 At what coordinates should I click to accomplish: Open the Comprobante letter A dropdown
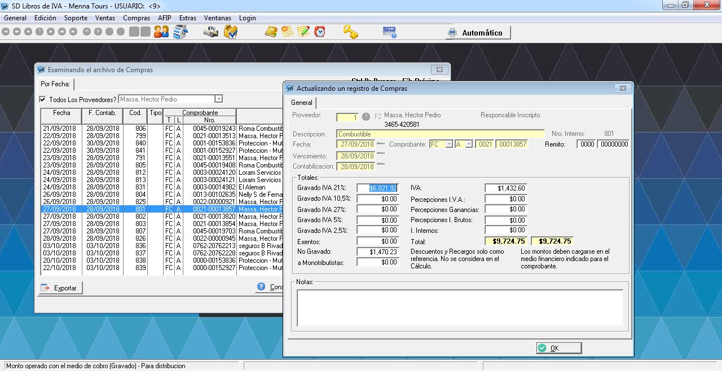(468, 144)
